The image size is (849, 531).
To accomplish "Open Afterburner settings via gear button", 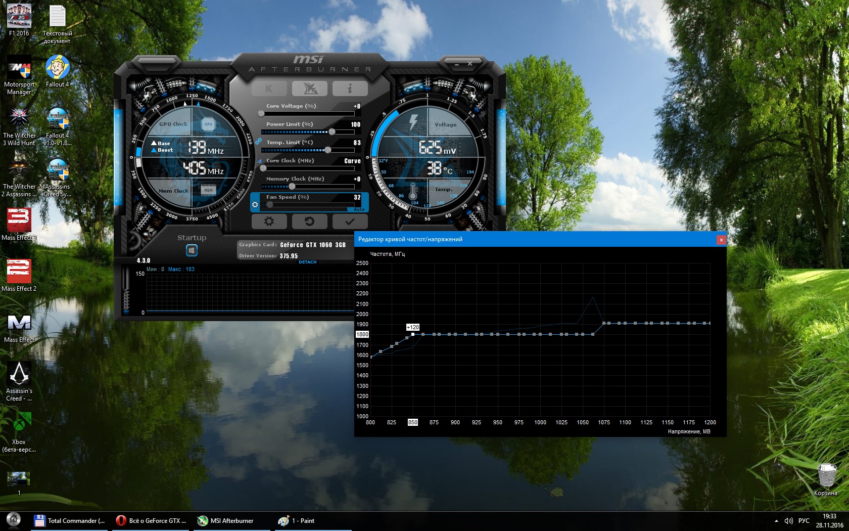I will 269,221.
